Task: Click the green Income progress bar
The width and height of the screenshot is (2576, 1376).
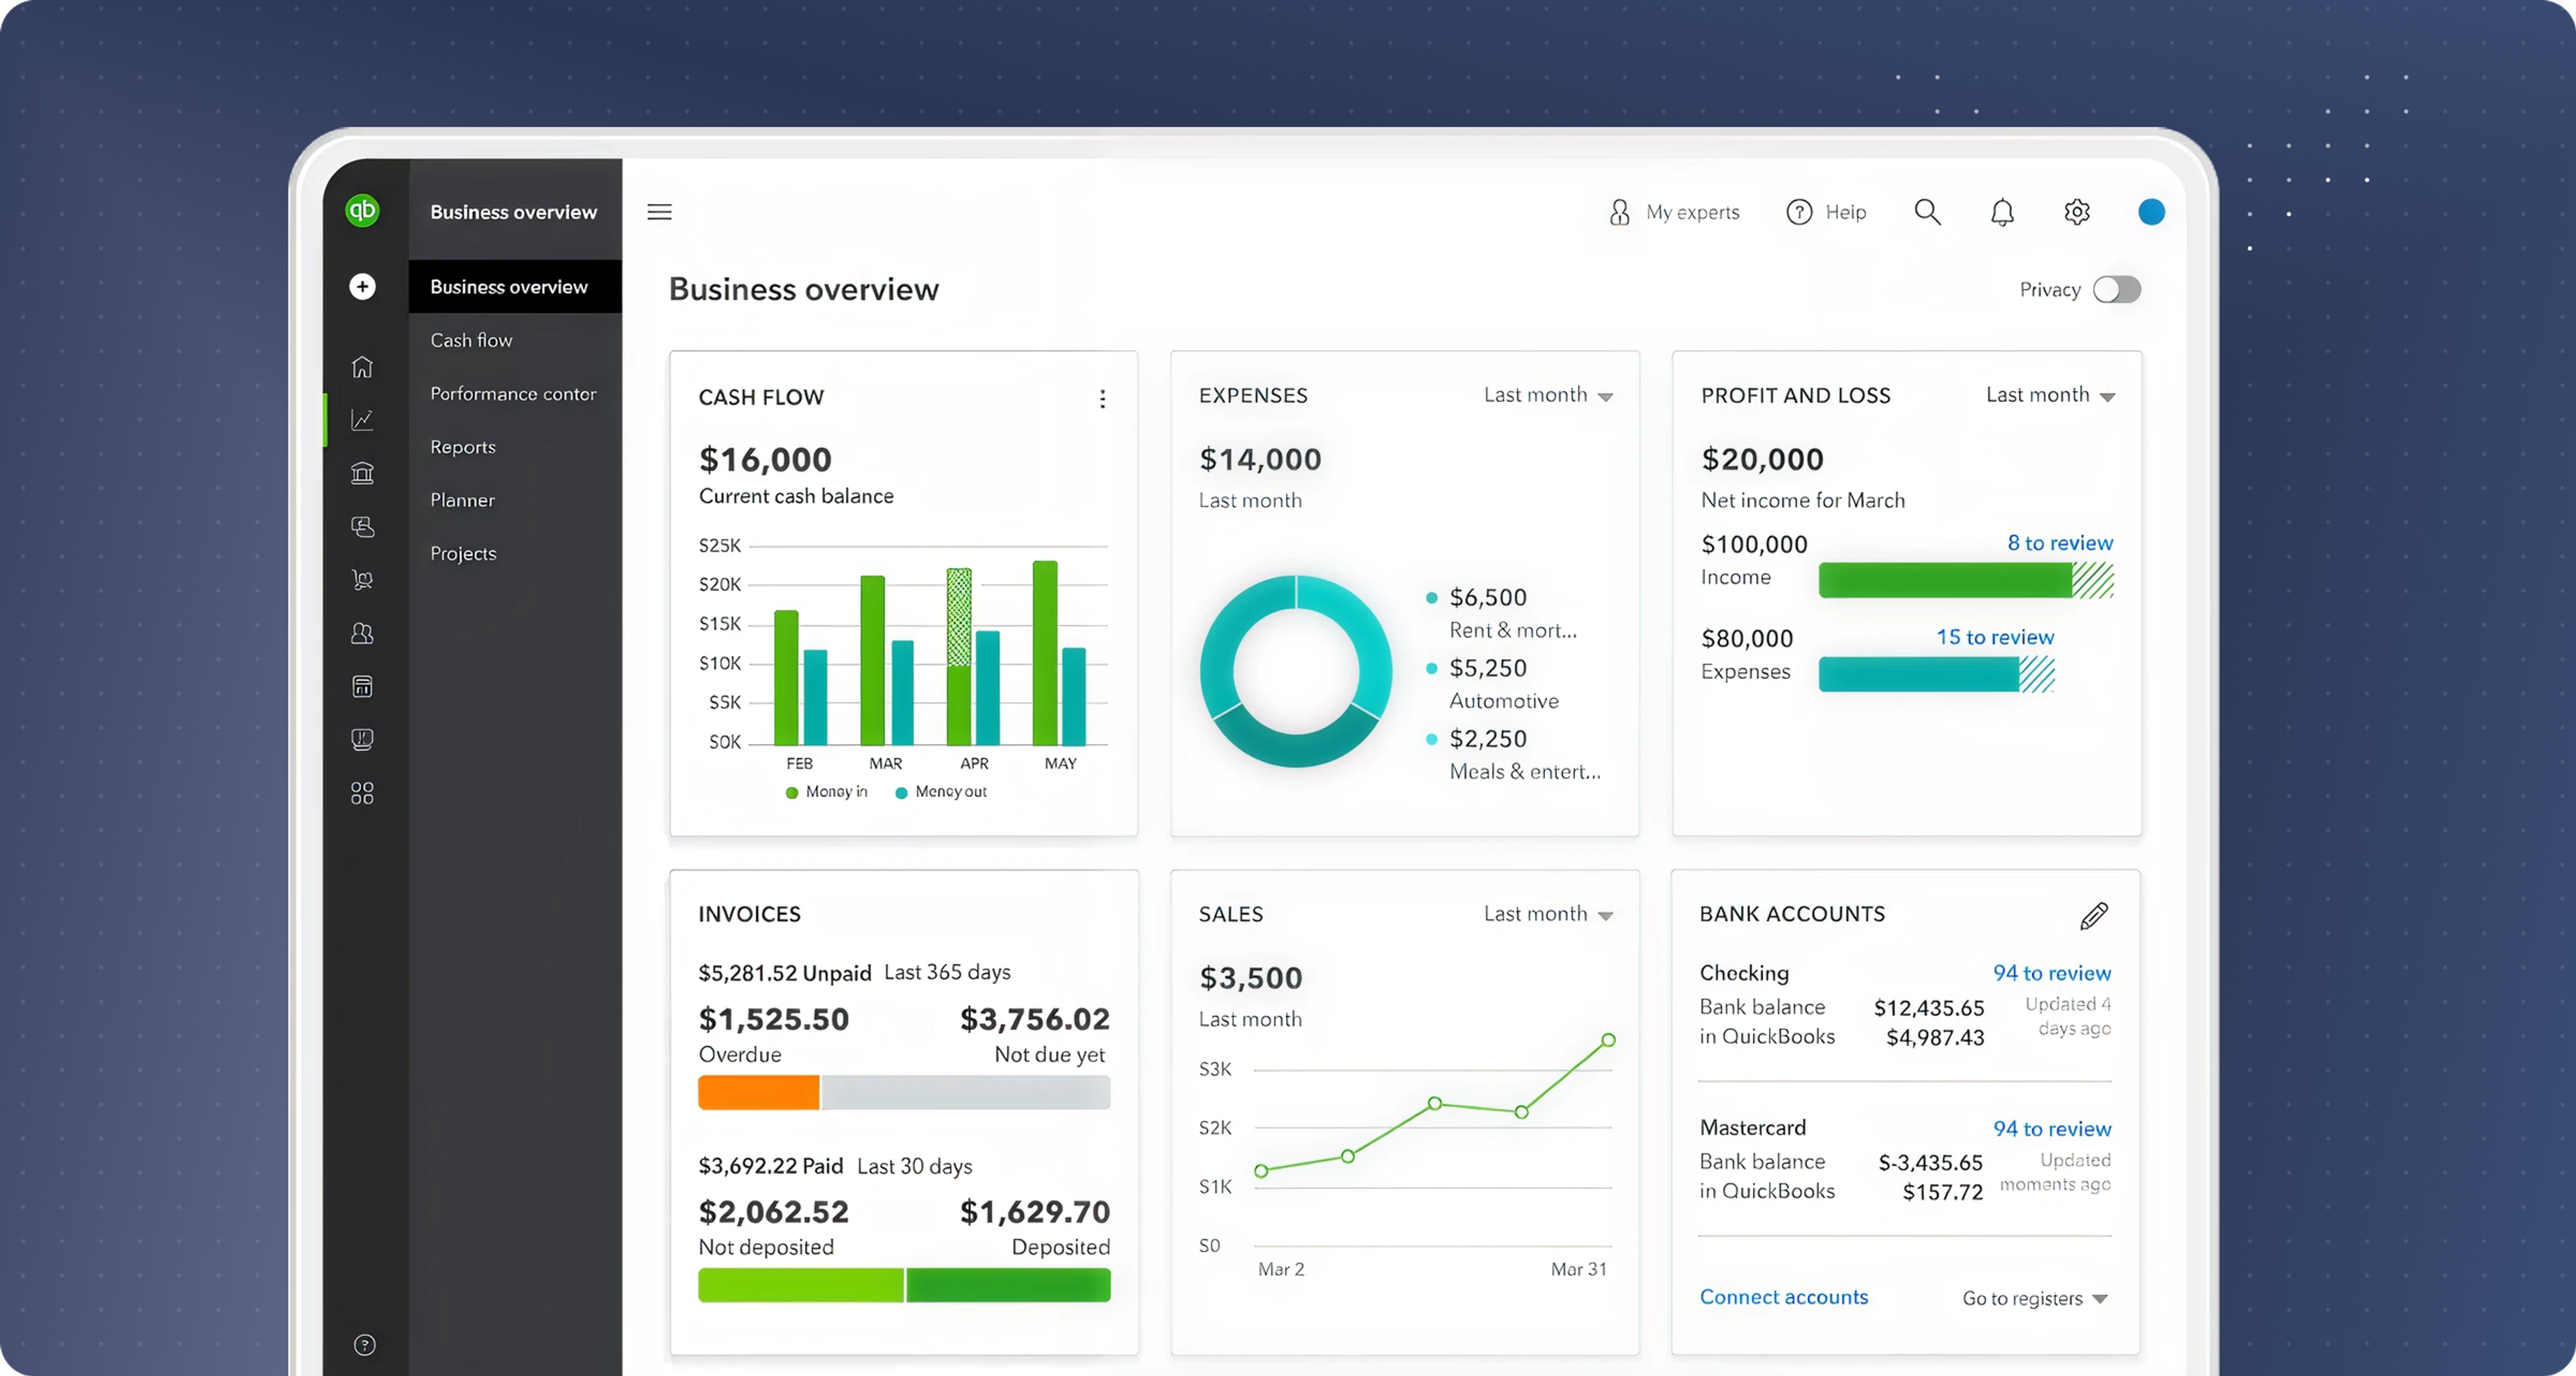Action: [x=1965, y=580]
